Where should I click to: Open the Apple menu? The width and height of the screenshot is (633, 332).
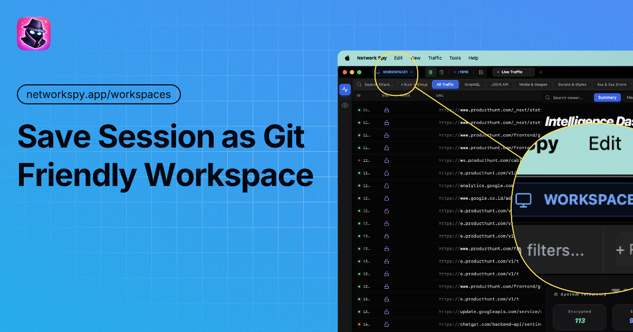click(347, 58)
